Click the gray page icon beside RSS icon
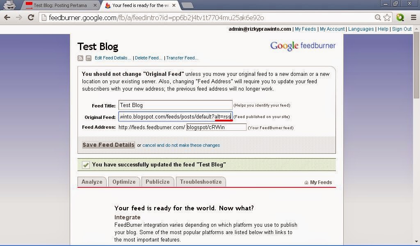 (89, 58)
